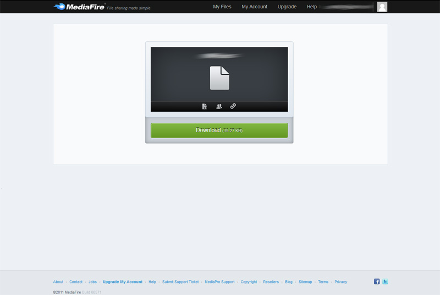Open MediaFire Facebook page icon
The width and height of the screenshot is (440, 295).
[x=377, y=282]
